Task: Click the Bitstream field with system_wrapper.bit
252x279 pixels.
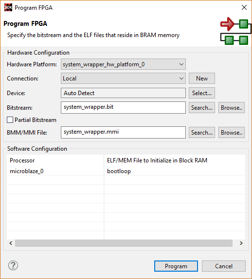Action: [x=123, y=107]
